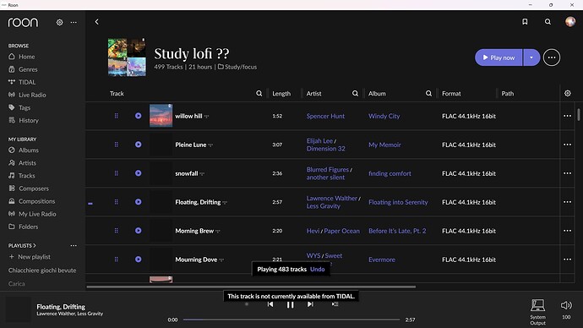Open the queue icon in playback bar
Image resolution: width=583 pixels, height=328 pixels.
click(335, 304)
